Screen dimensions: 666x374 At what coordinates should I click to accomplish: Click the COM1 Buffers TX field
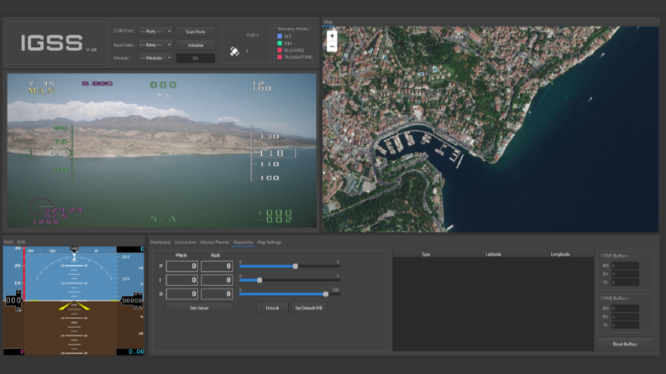tap(625, 283)
